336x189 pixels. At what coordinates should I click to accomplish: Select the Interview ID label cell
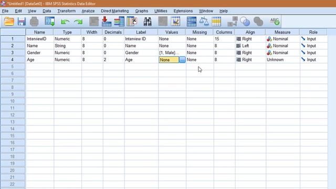[x=141, y=39]
